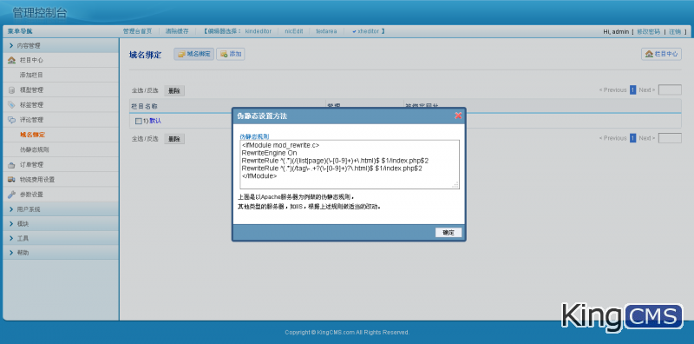Click the 标签管理 tag icon
The width and height of the screenshot is (694, 344).
pyautogui.click(x=11, y=105)
